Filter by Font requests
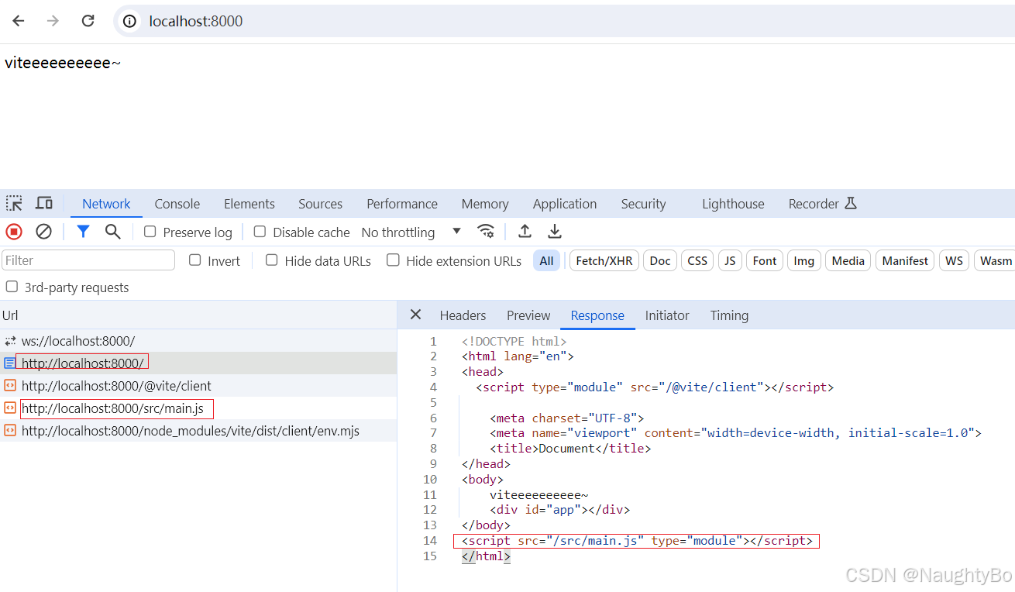 pyautogui.click(x=765, y=260)
